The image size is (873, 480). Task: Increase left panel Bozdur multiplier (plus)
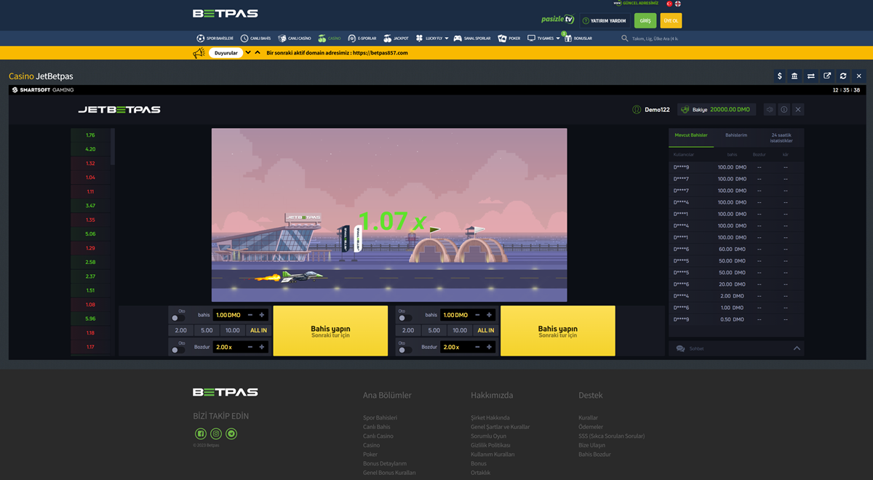pyautogui.click(x=262, y=347)
